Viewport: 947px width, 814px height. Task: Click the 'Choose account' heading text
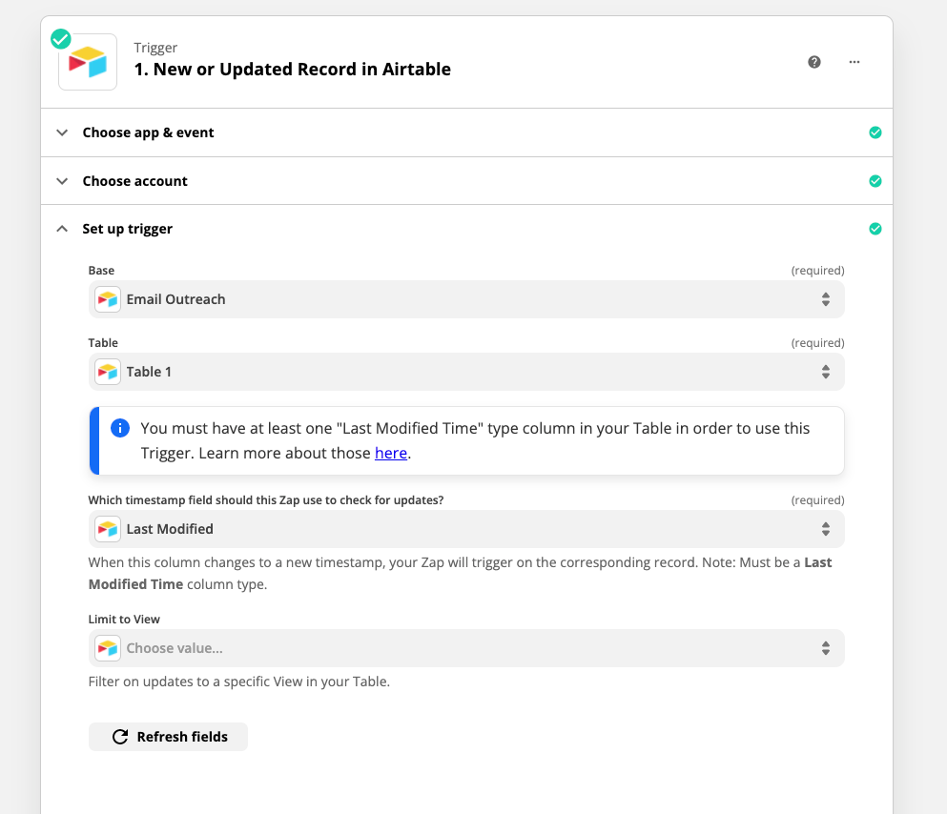(135, 181)
